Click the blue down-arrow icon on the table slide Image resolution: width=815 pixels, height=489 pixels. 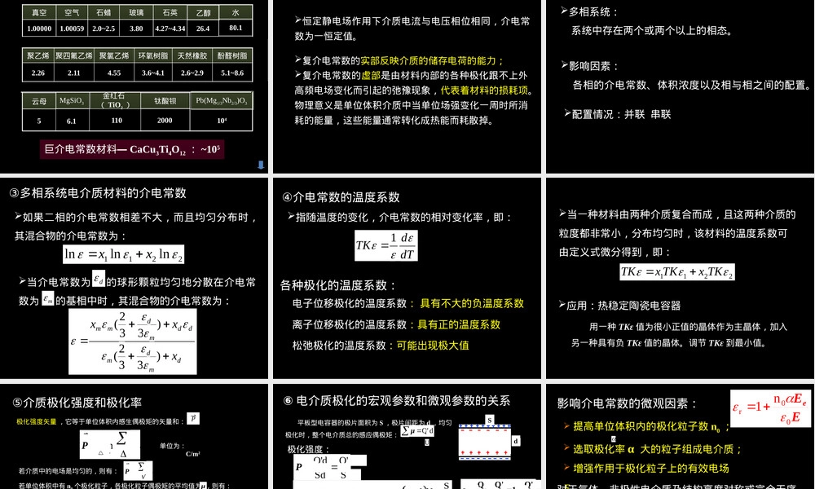tap(261, 165)
